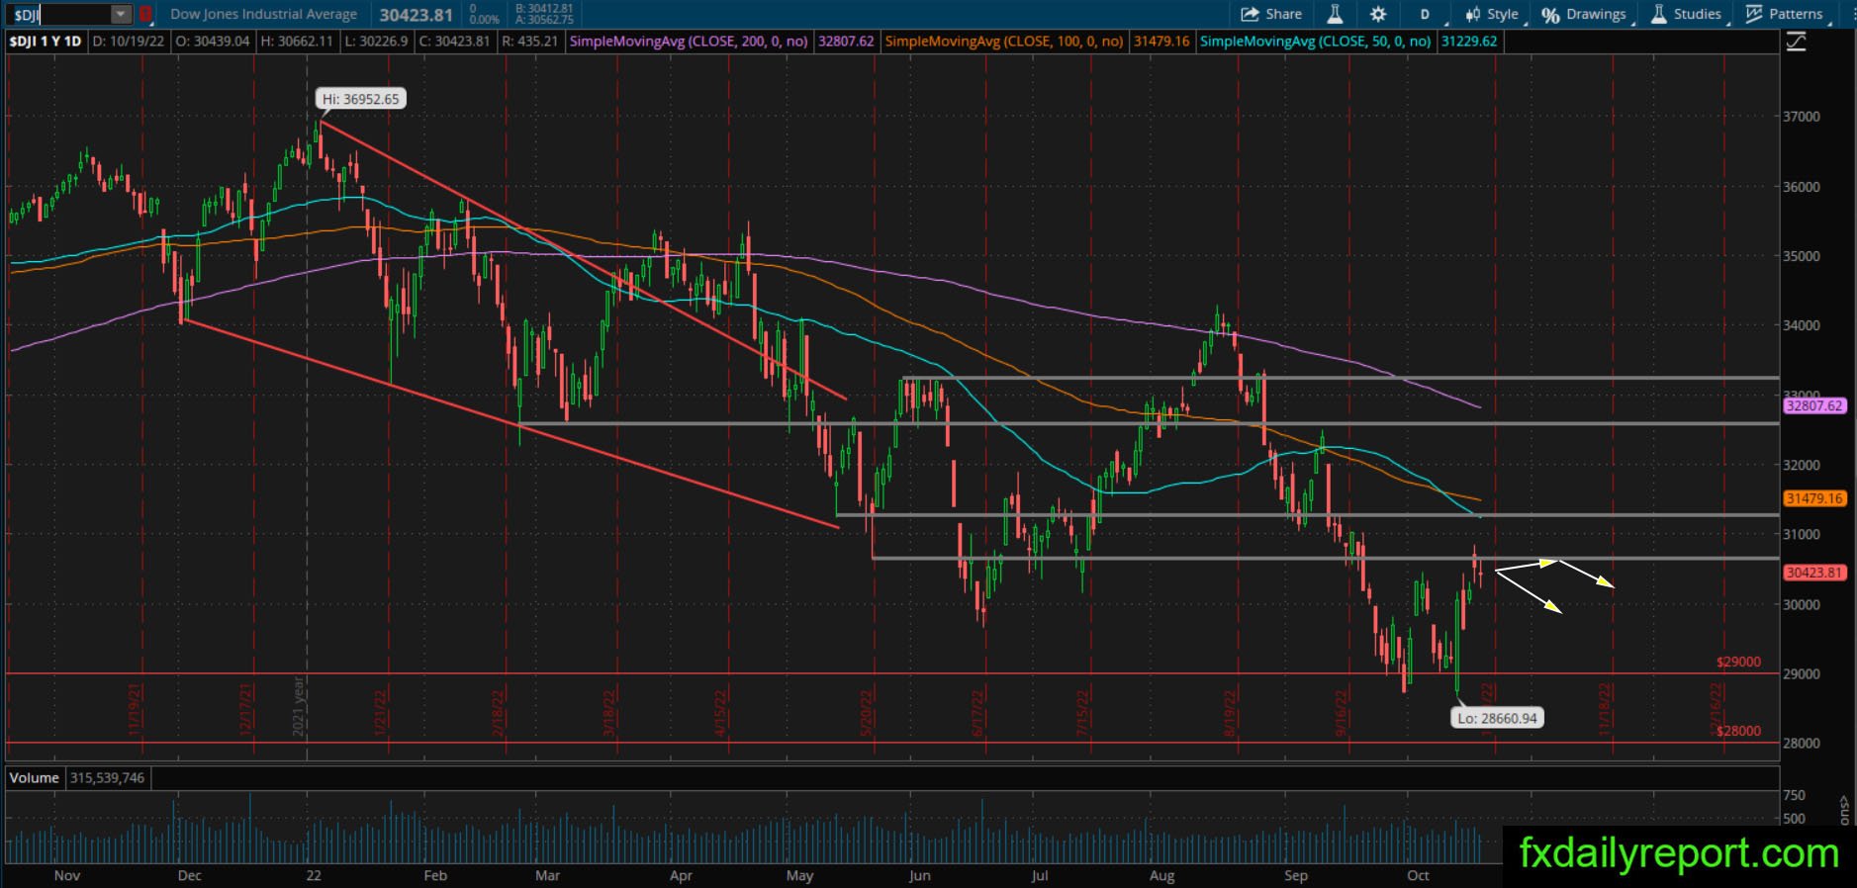This screenshot has height=888, width=1857.
Task: Click the orange 31479.16 study value in the header
Action: click(x=1161, y=42)
